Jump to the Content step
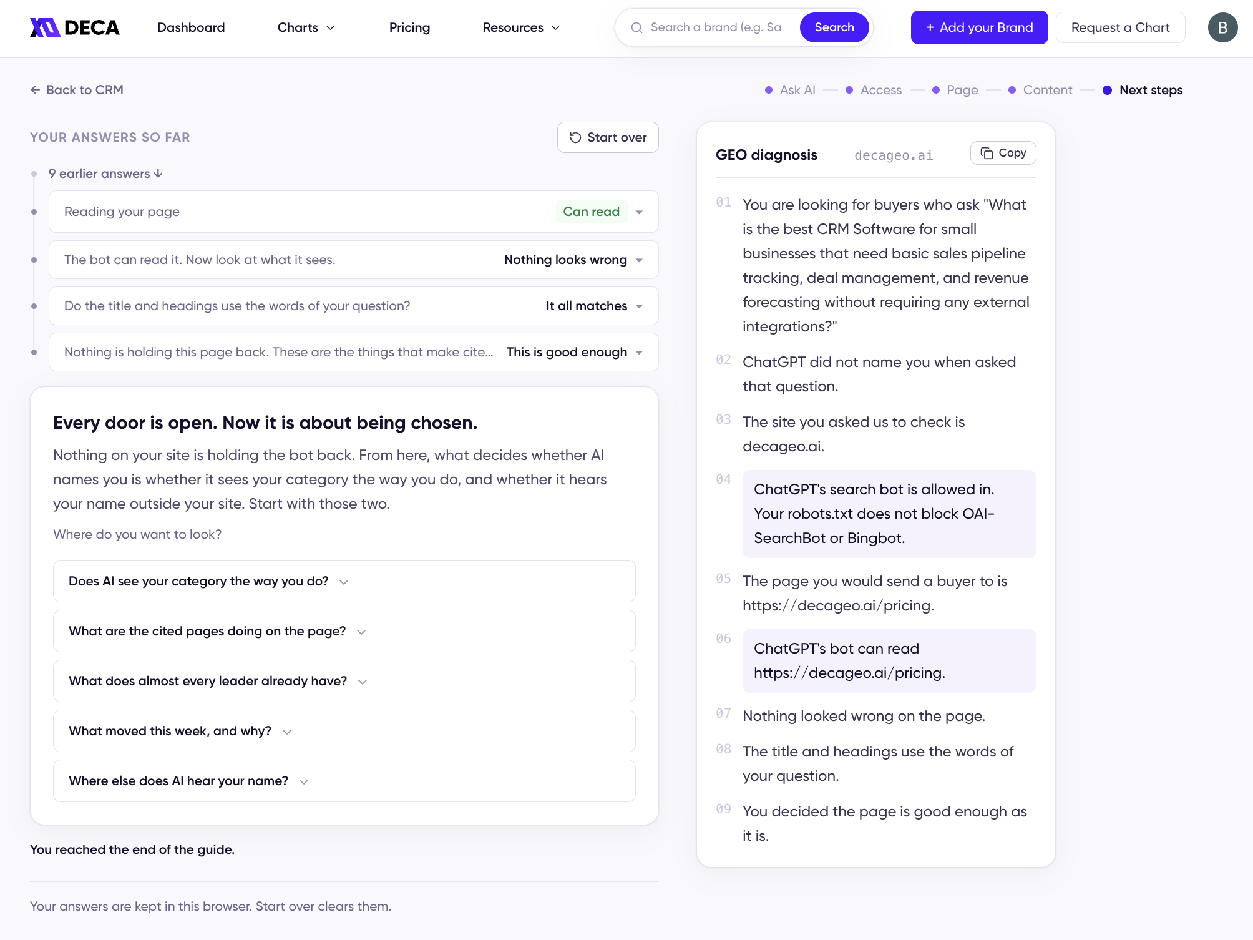 [x=1040, y=90]
